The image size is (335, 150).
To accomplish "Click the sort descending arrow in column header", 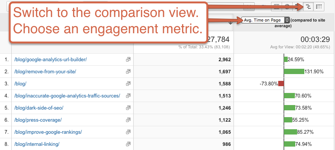I will pos(230,23).
